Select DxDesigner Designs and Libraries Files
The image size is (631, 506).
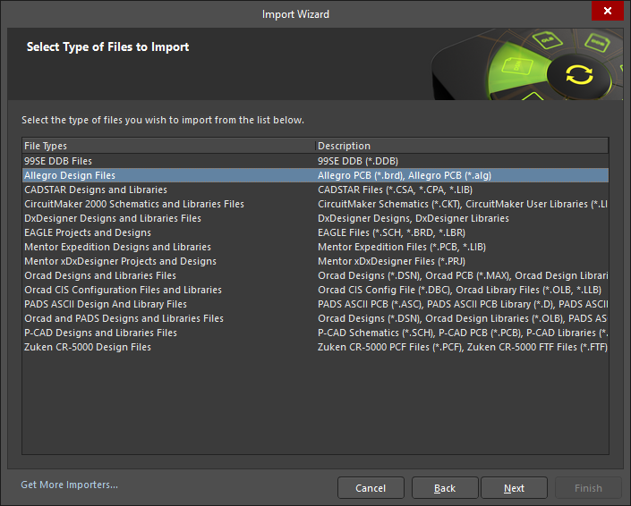coord(315,218)
